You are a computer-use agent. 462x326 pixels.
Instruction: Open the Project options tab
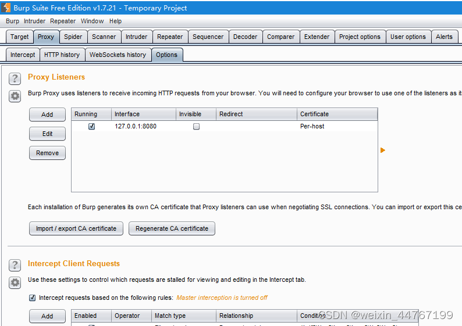[360, 37]
